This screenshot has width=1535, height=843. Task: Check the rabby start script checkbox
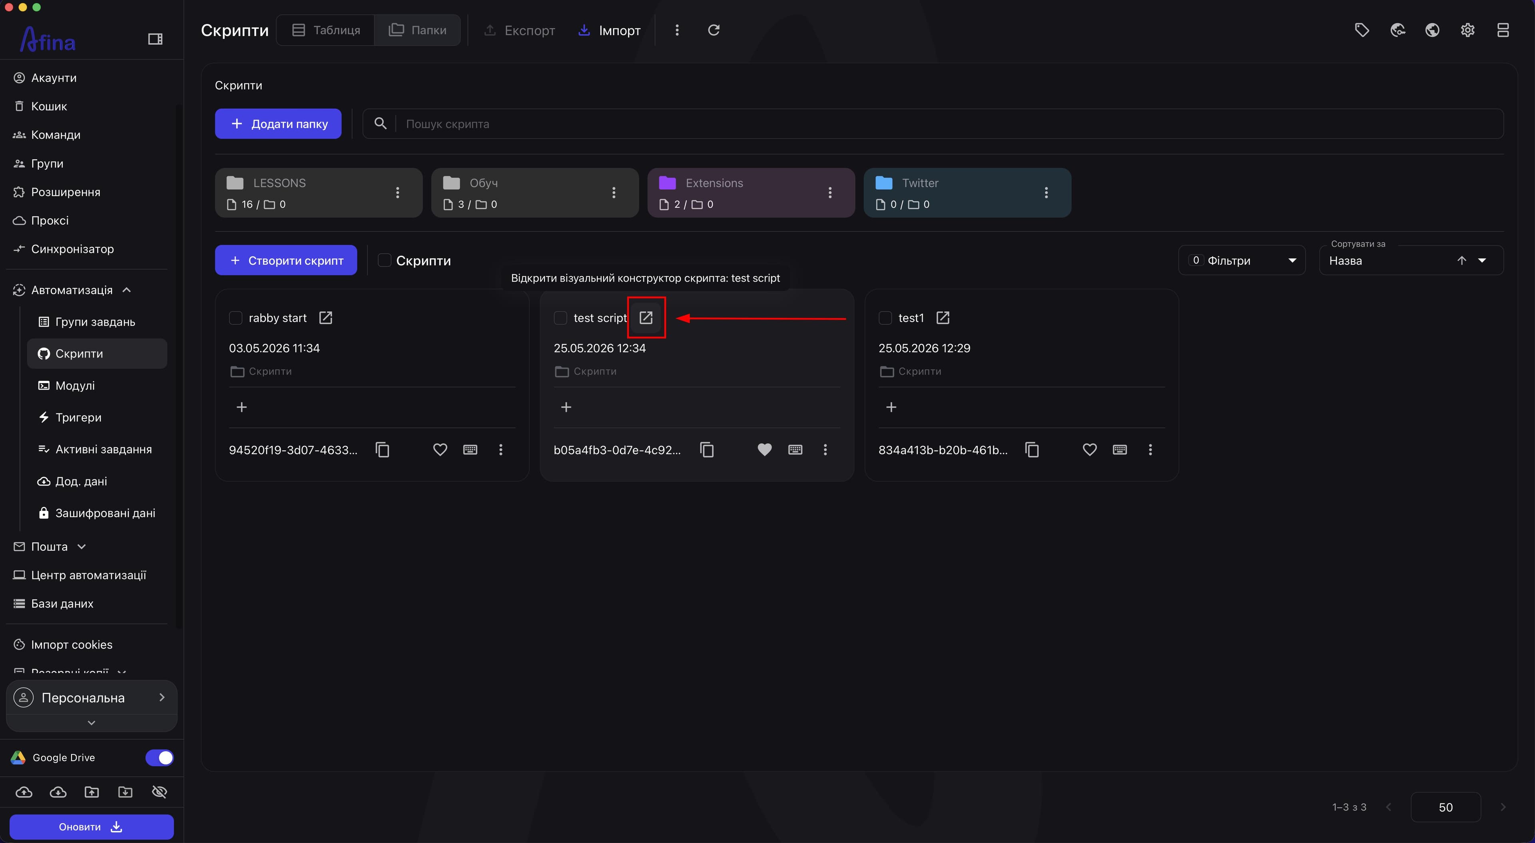236,318
